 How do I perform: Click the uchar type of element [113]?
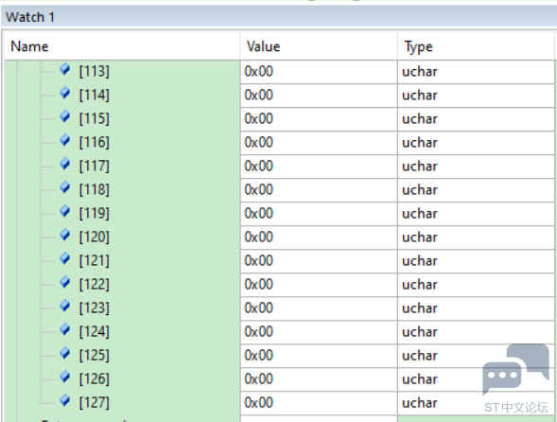coord(420,72)
